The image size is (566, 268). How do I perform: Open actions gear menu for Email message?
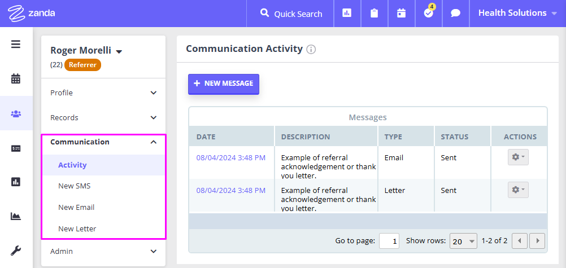518,157
